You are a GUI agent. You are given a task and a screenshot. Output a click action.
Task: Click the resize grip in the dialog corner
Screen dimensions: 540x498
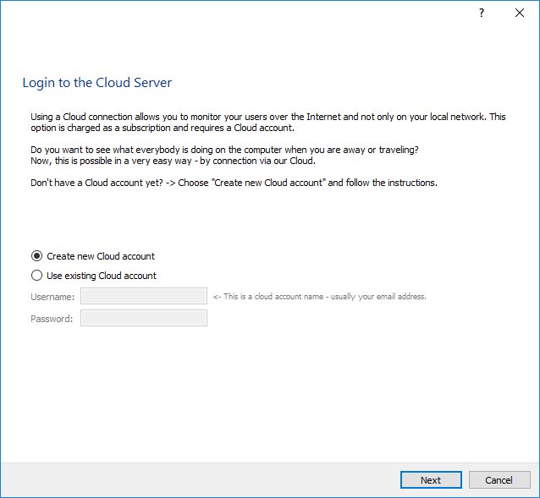click(534, 492)
